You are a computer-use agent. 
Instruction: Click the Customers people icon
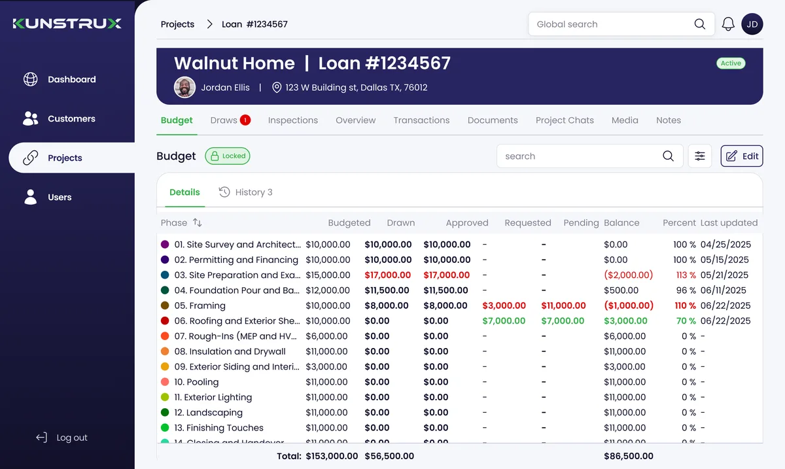click(x=31, y=118)
